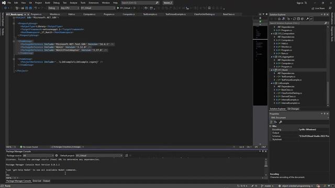
Task: Collapse the 015_Composition project node
Action: [x=272, y=33]
